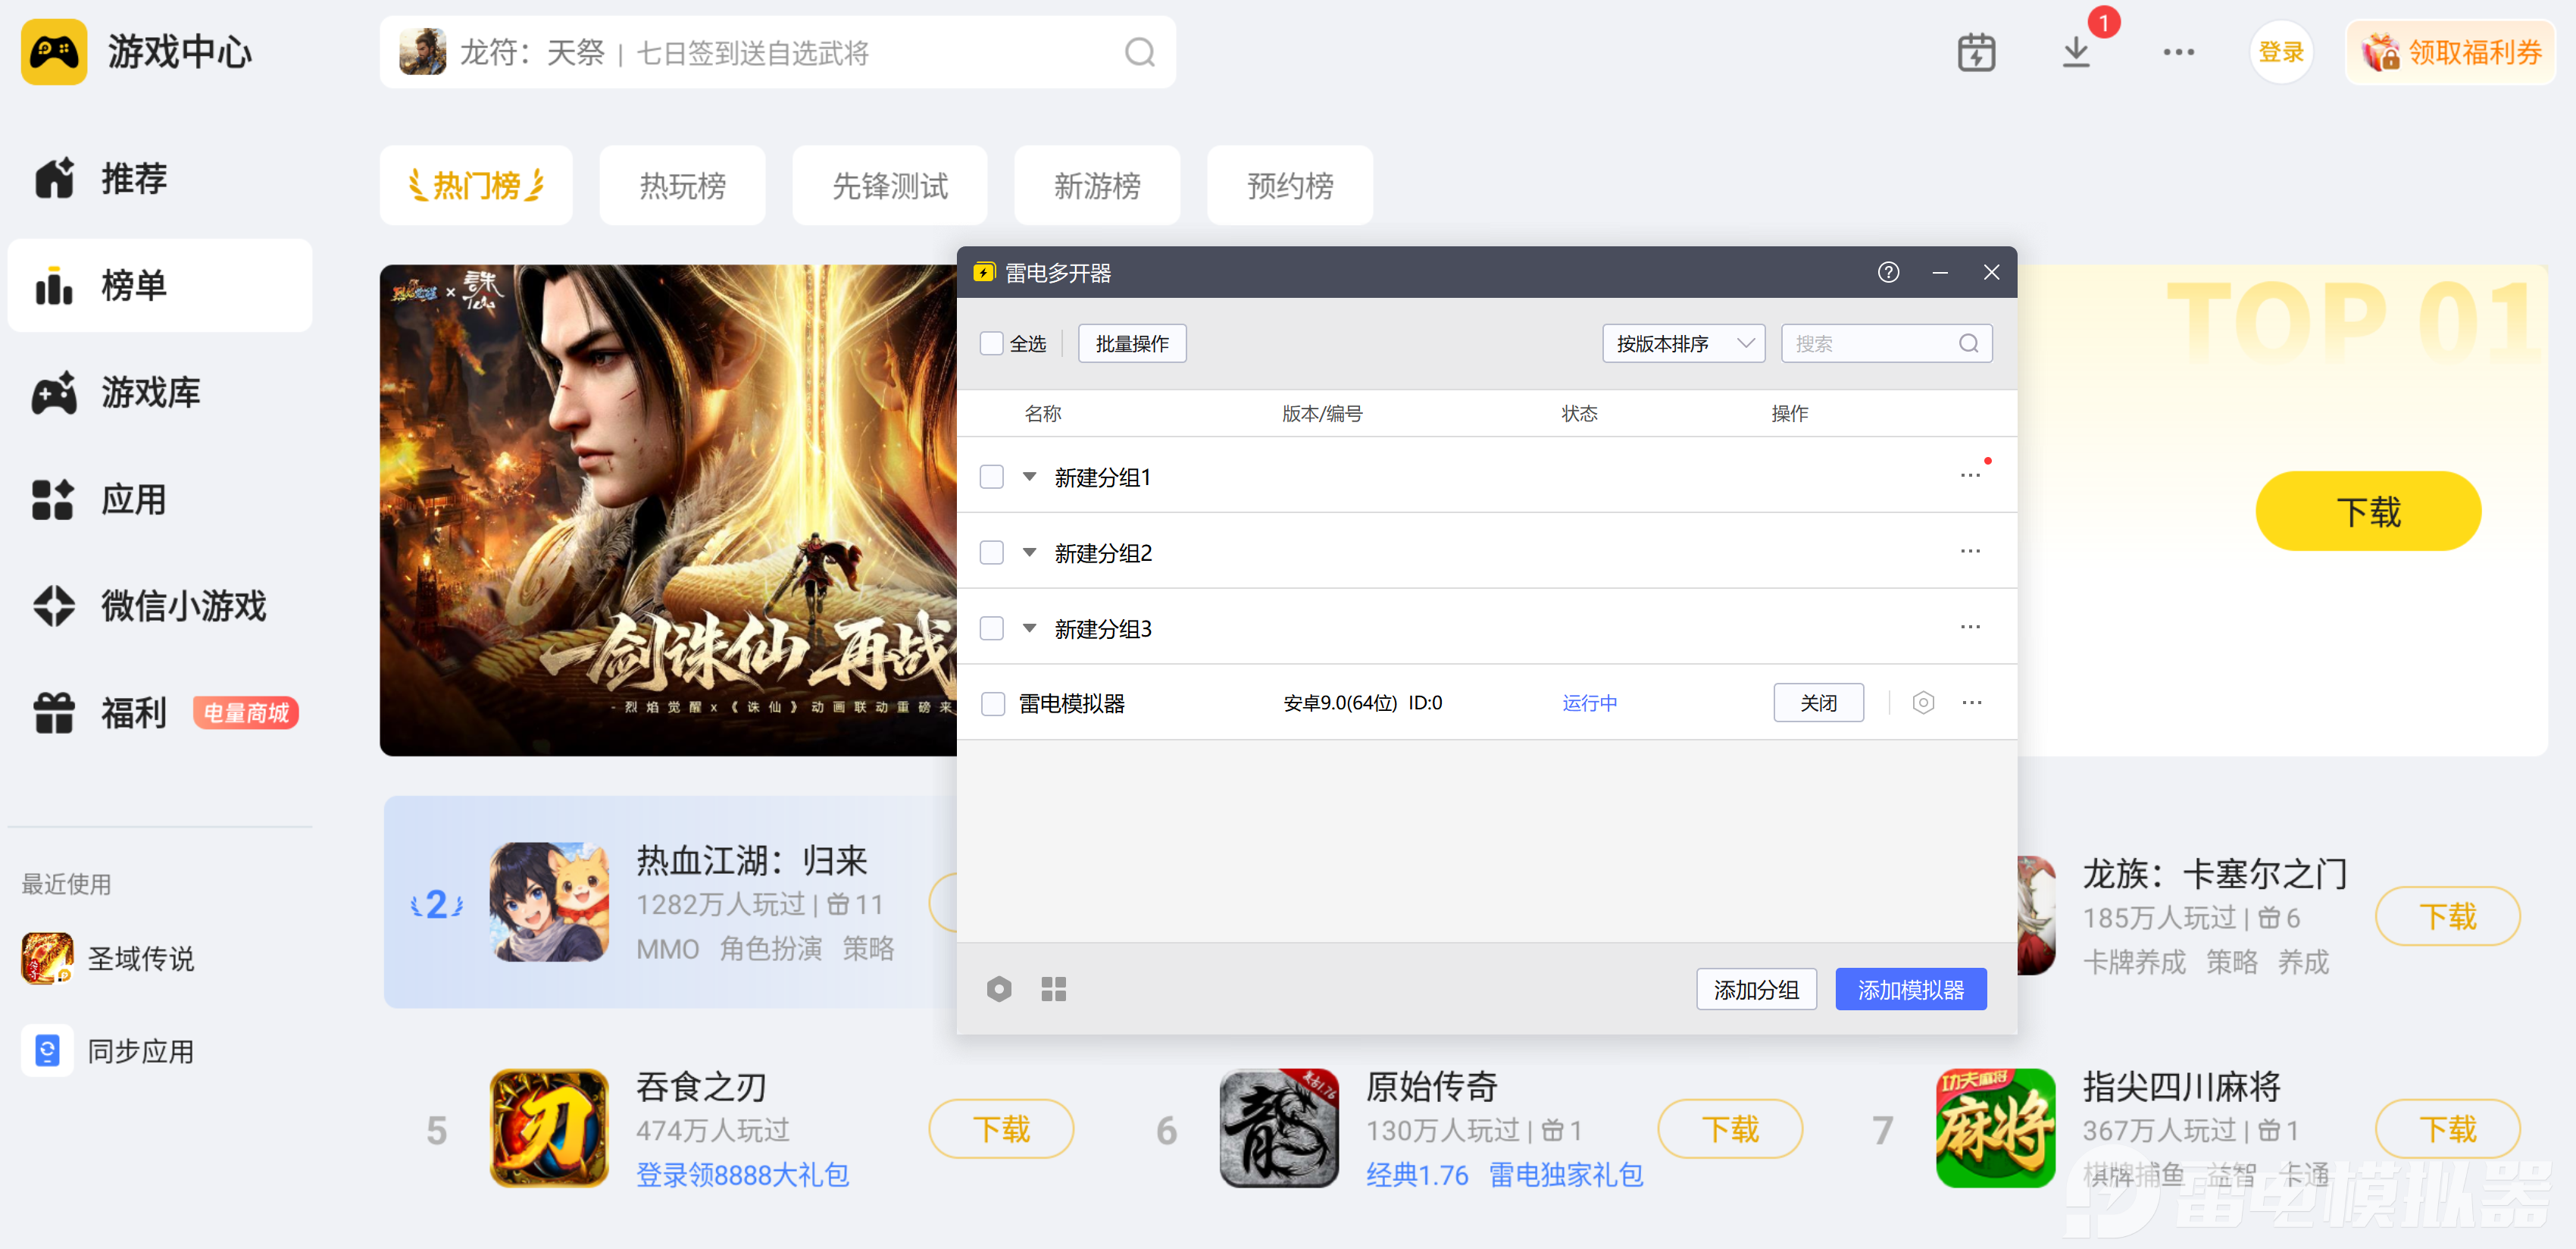The image size is (2576, 1249).
Task: Click the search magnifier in game search bar
Action: pos(1139,52)
